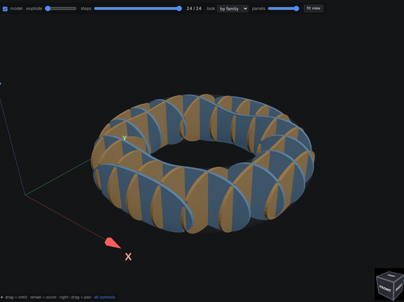Open the all controls link

coord(105,297)
